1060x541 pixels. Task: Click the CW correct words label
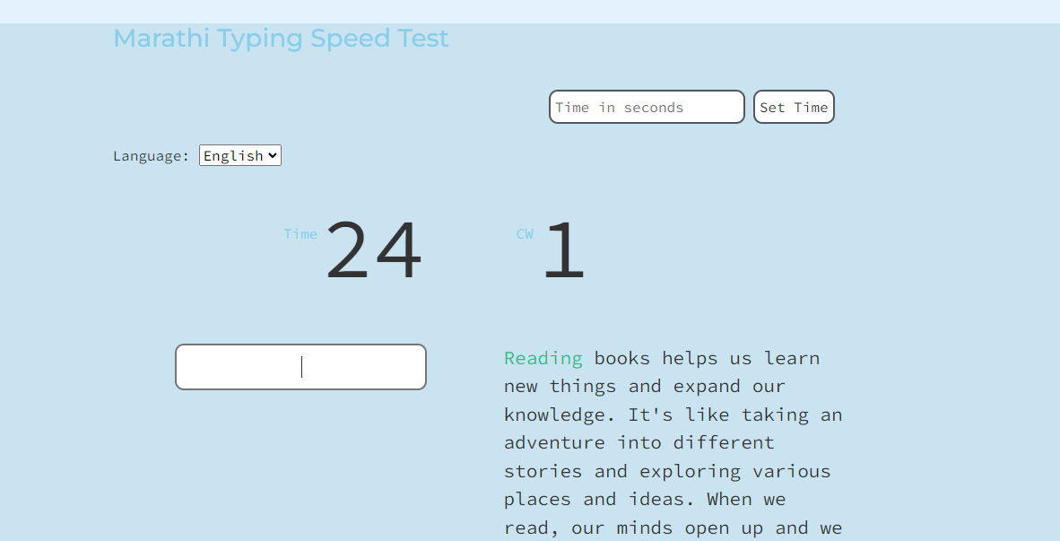(x=525, y=233)
